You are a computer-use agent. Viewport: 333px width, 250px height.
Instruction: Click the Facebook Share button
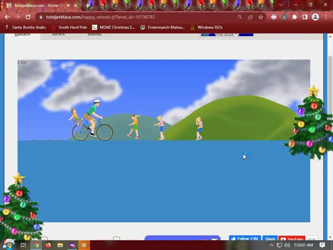point(270,238)
